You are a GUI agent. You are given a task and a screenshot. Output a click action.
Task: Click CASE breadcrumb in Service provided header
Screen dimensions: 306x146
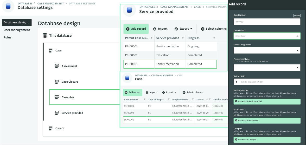click(197, 7)
